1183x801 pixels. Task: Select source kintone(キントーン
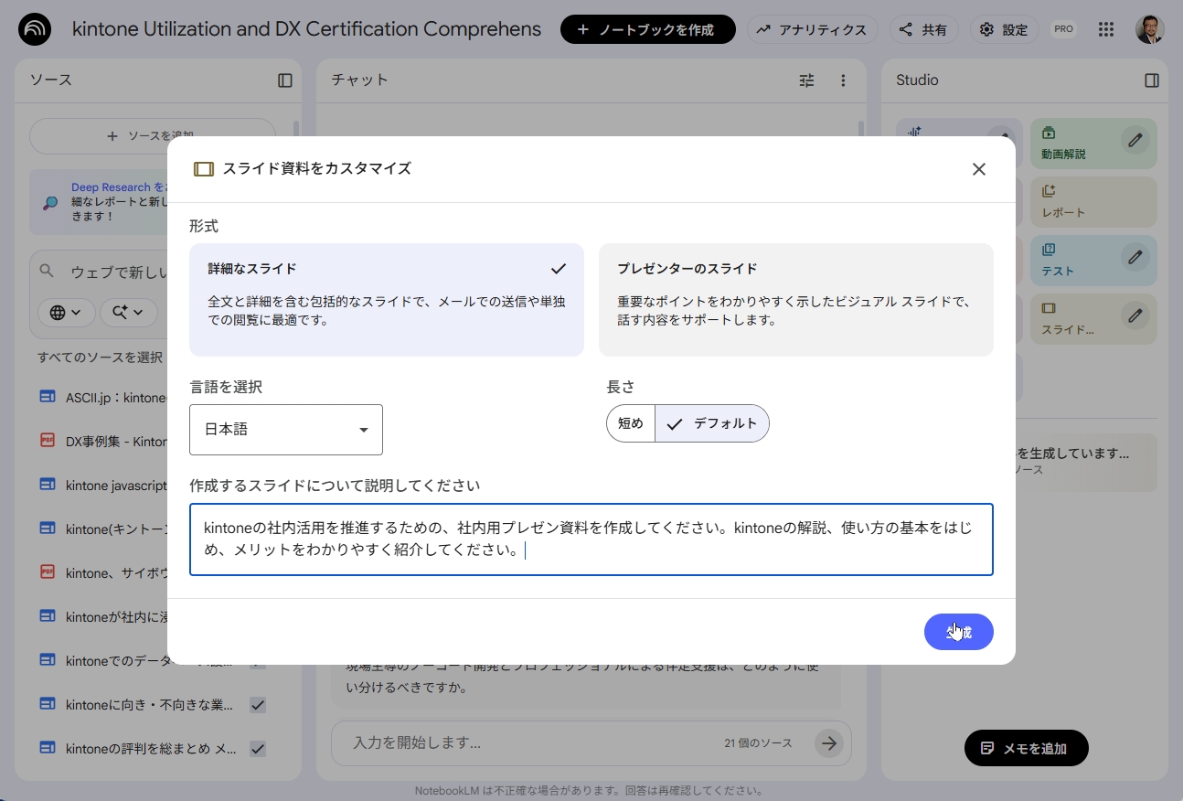(x=116, y=529)
